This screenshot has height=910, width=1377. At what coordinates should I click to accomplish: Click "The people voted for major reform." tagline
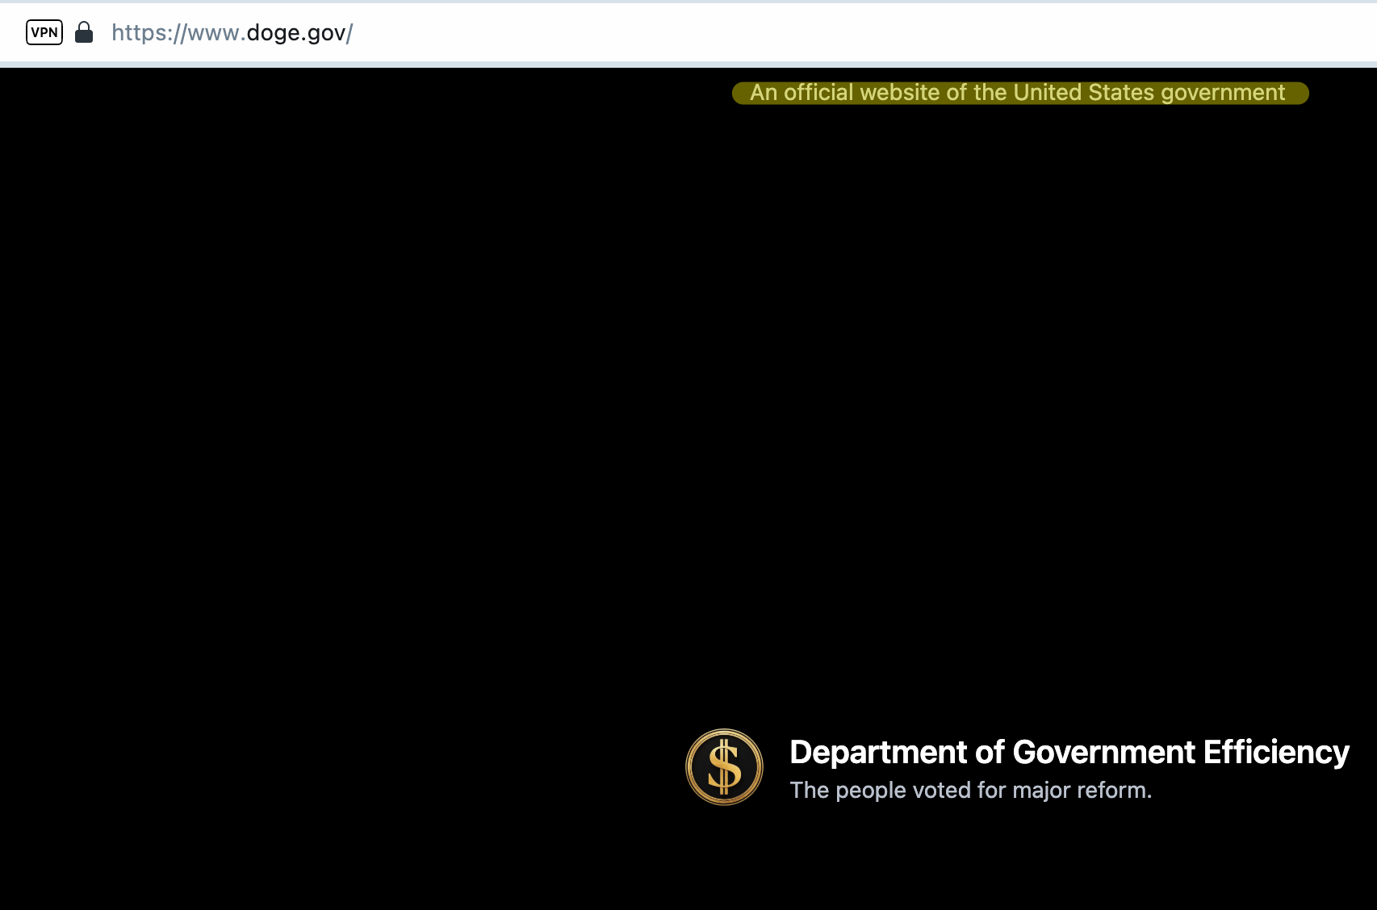point(970,790)
